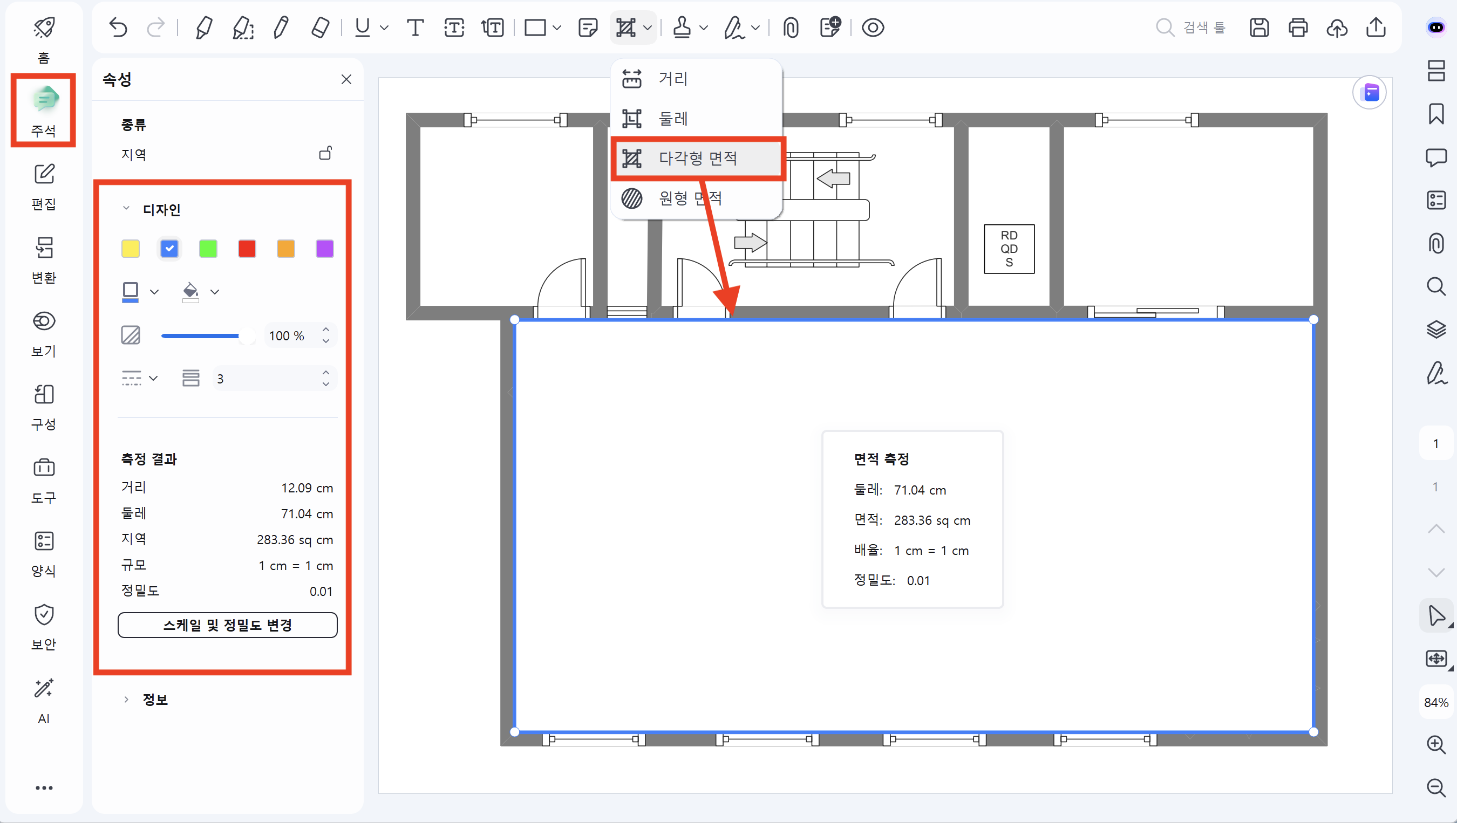
Task: Click the 스케일 및 정밀도 변경 button
Action: (227, 625)
